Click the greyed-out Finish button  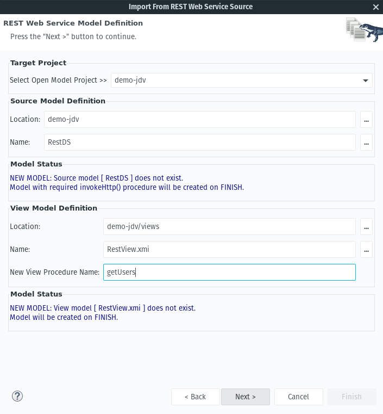click(x=351, y=397)
